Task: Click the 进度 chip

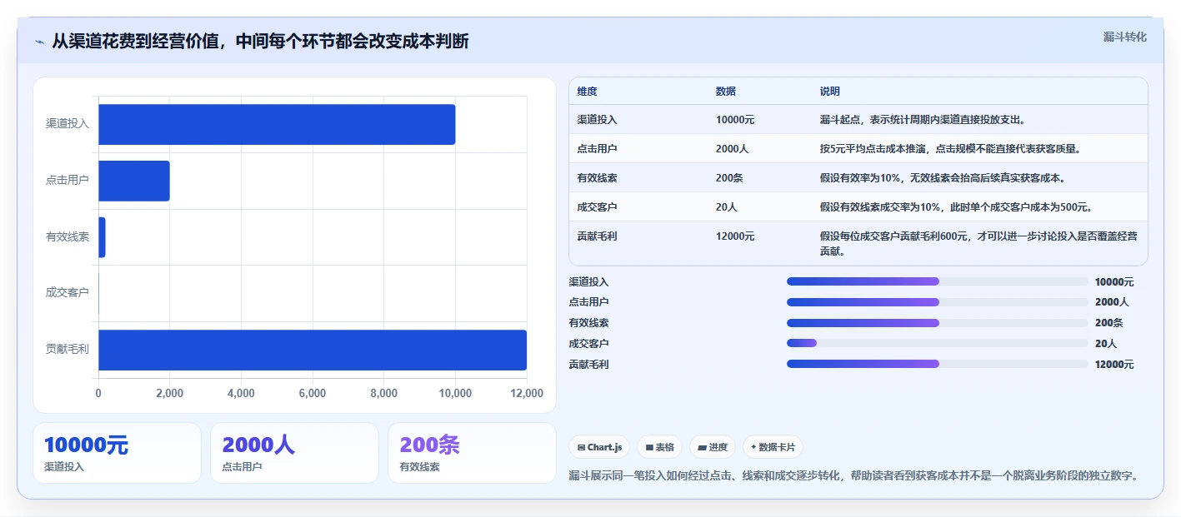Action: [713, 447]
